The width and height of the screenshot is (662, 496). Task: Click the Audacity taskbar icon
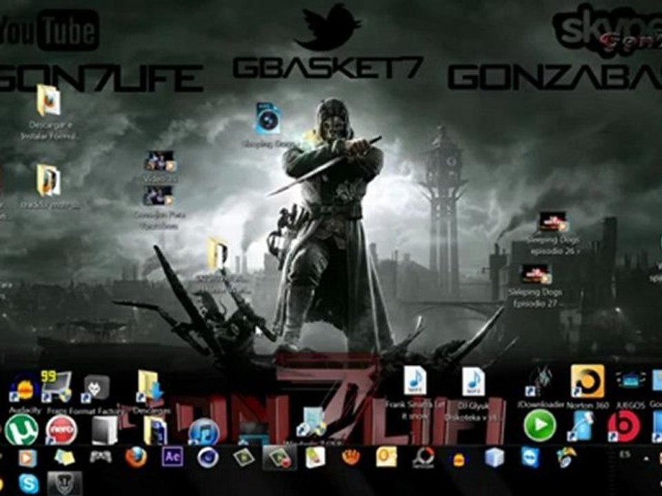(459, 459)
